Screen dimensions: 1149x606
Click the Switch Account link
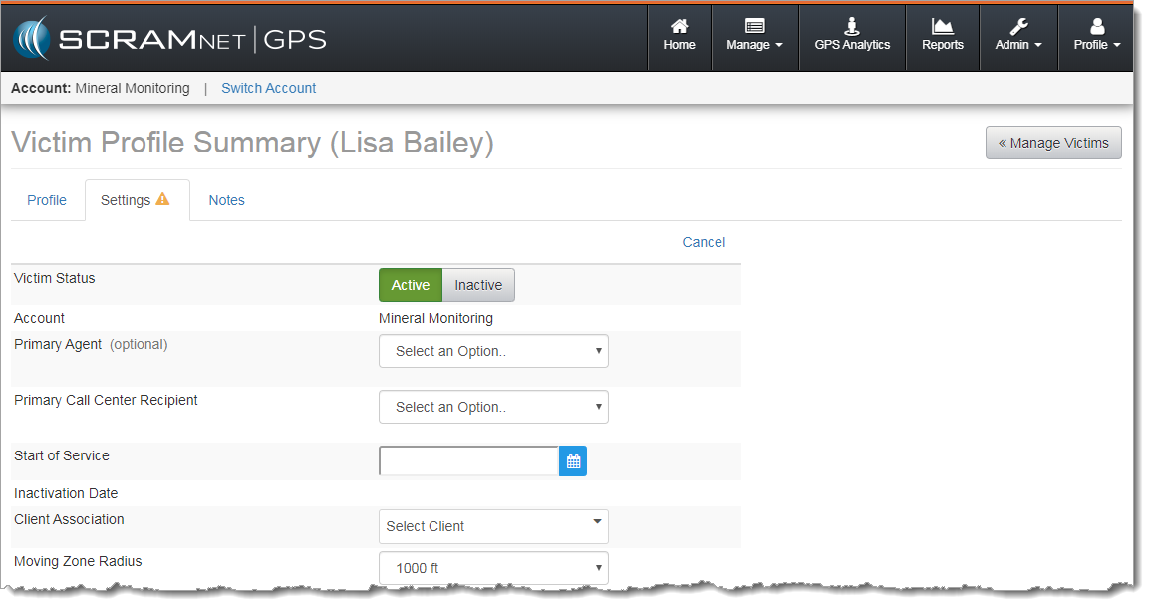tap(268, 88)
